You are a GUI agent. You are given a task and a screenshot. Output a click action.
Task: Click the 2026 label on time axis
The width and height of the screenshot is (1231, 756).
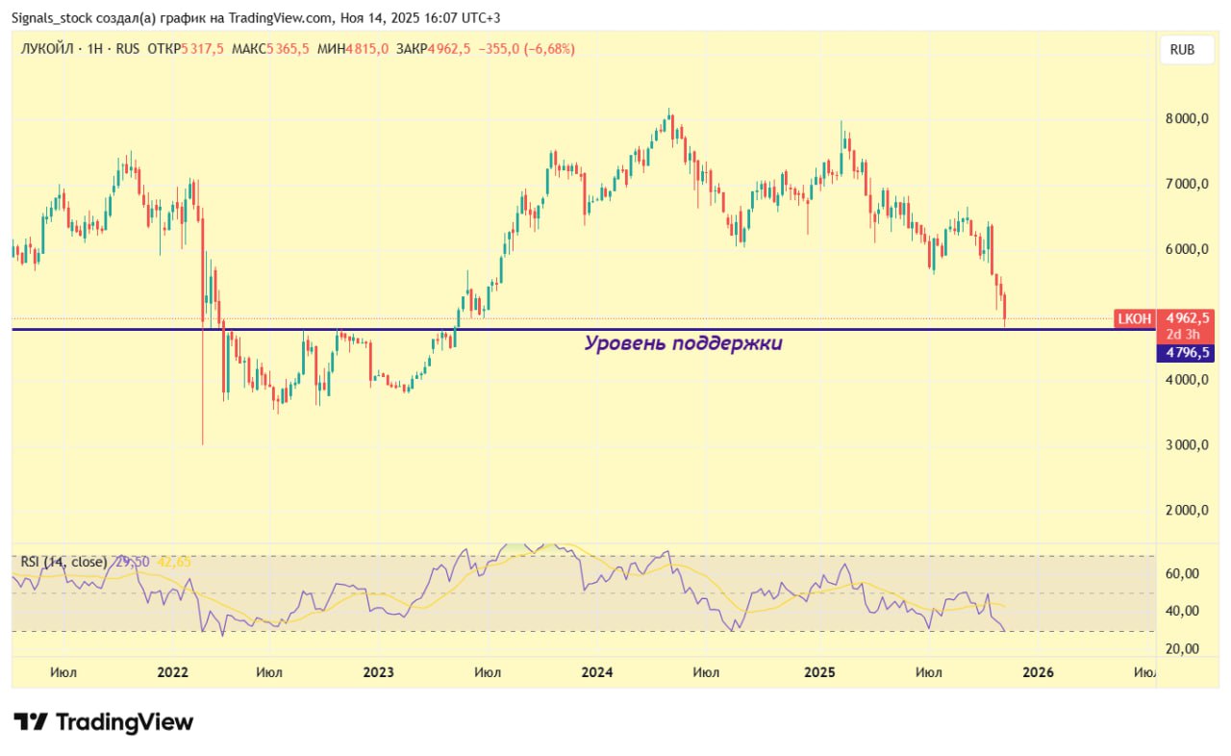(1039, 672)
